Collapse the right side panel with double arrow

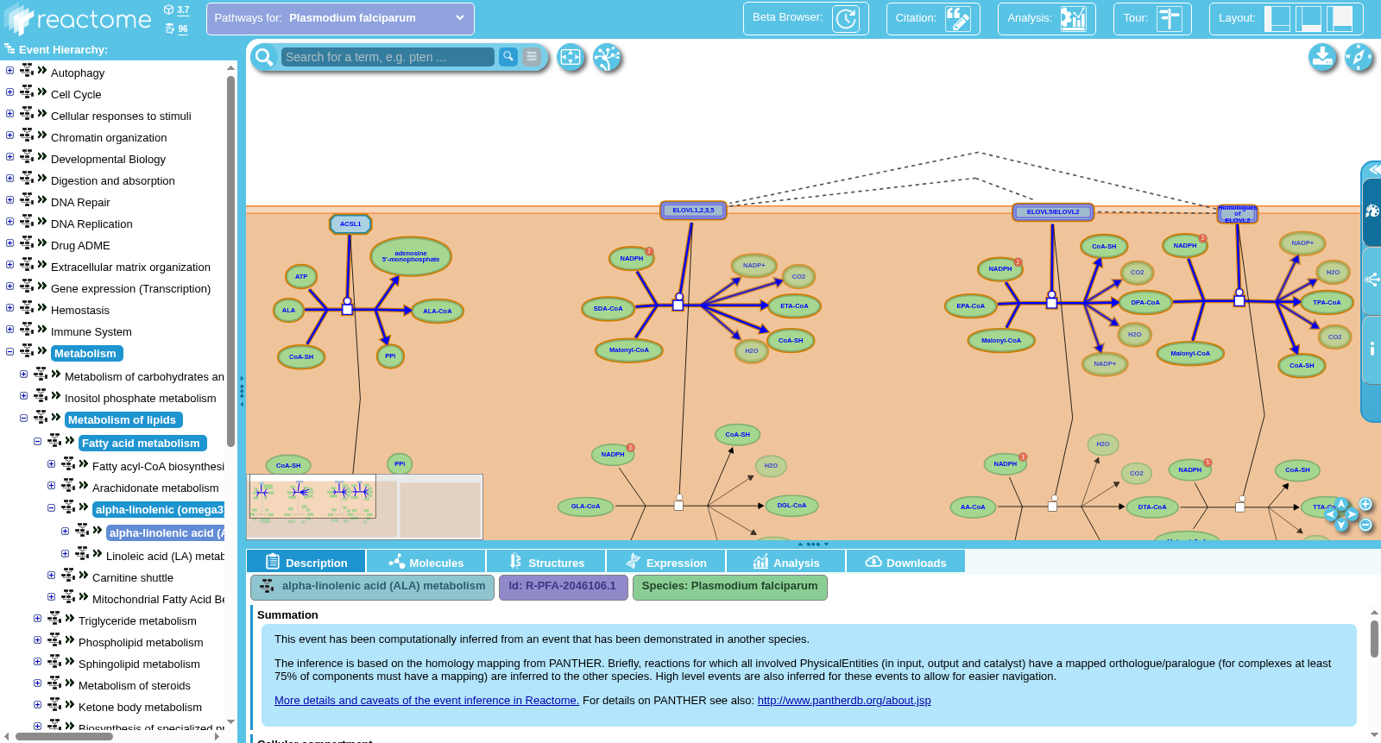click(x=1373, y=169)
